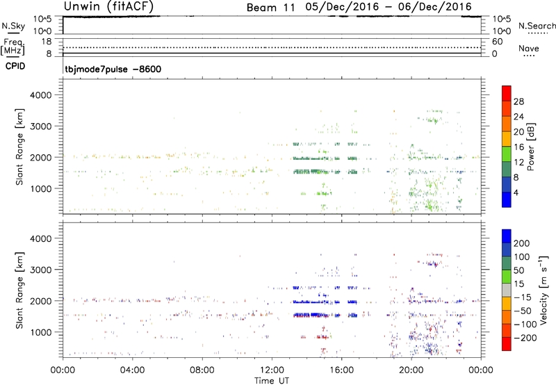Click the '-100' tick on Velocity colorbar

point(525,325)
